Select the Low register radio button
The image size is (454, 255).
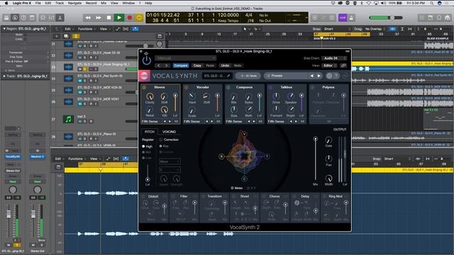pos(143,158)
